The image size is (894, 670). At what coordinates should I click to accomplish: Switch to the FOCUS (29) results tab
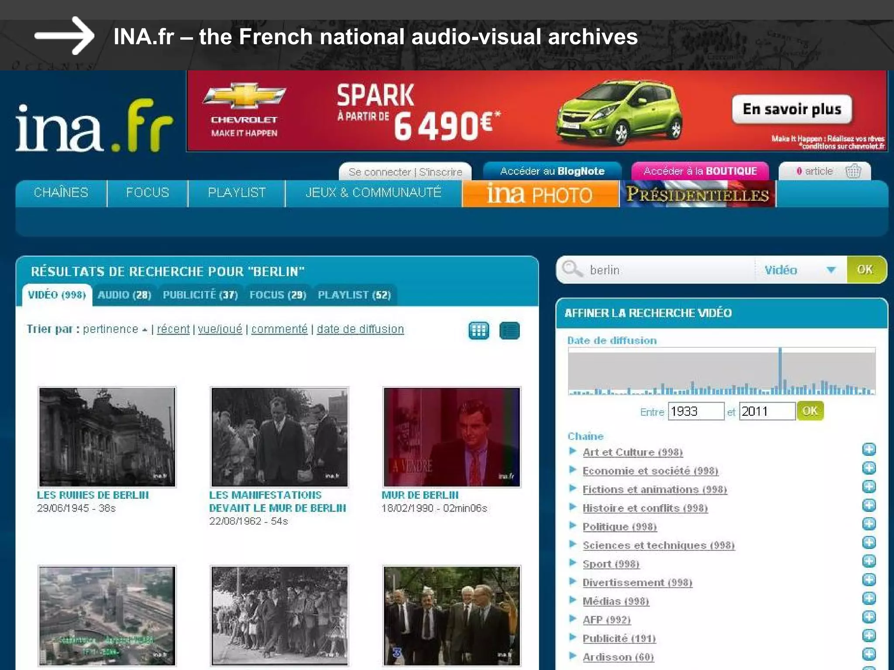(278, 295)
